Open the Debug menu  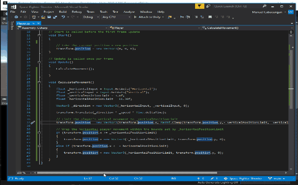click(76, 12)
